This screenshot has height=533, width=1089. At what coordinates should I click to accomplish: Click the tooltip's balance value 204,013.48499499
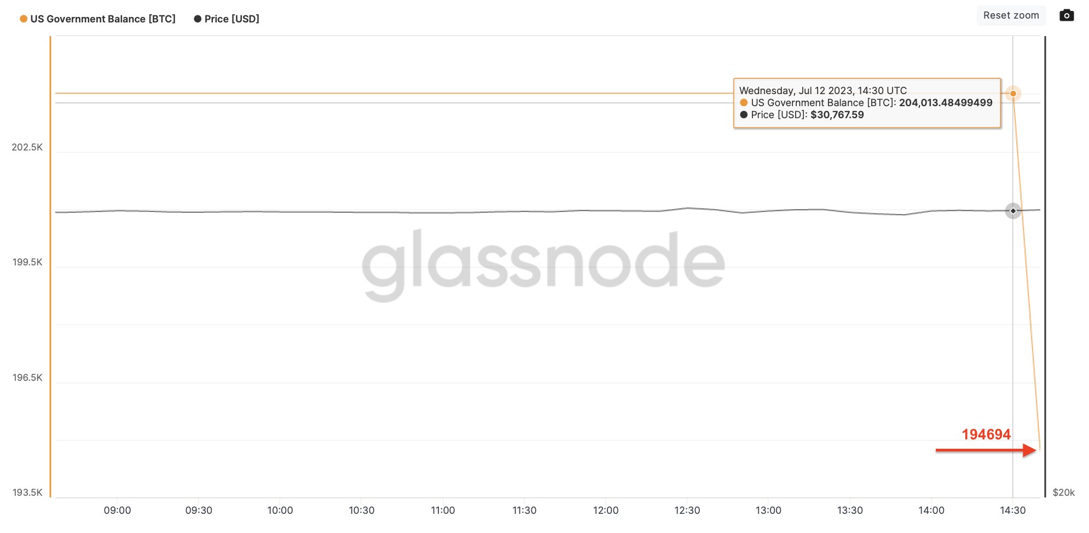[x=945, y=103]
